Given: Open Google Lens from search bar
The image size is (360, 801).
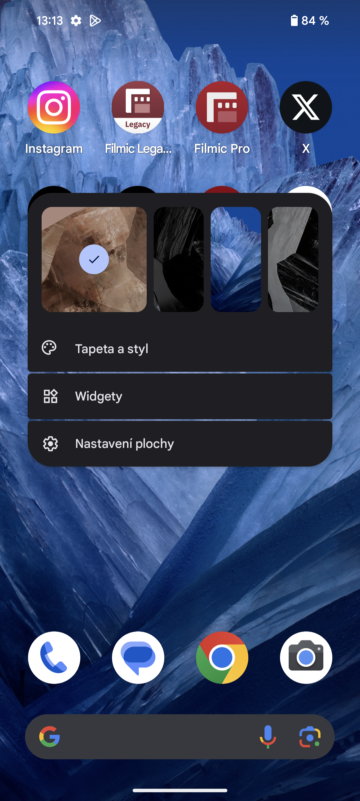Looking at the screenshot, I should point(310,737).
